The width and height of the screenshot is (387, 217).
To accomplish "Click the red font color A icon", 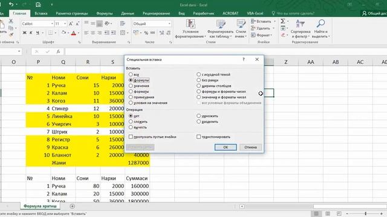I will 74,33.
